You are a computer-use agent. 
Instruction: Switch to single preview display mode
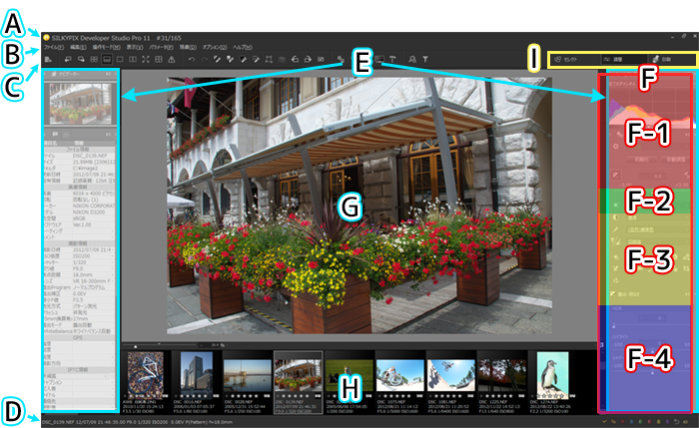coord(120,59)
